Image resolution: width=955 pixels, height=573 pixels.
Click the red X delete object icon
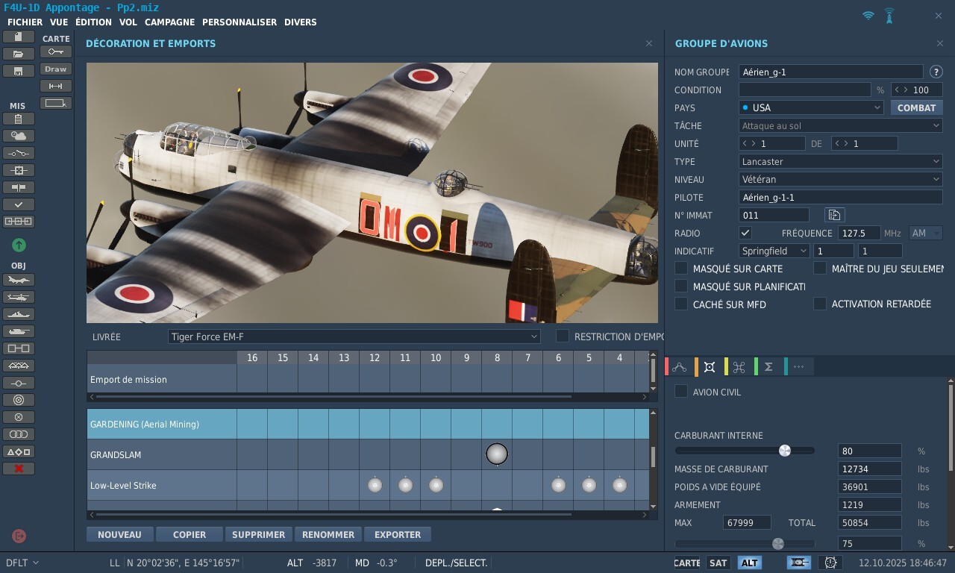point(19,469)
